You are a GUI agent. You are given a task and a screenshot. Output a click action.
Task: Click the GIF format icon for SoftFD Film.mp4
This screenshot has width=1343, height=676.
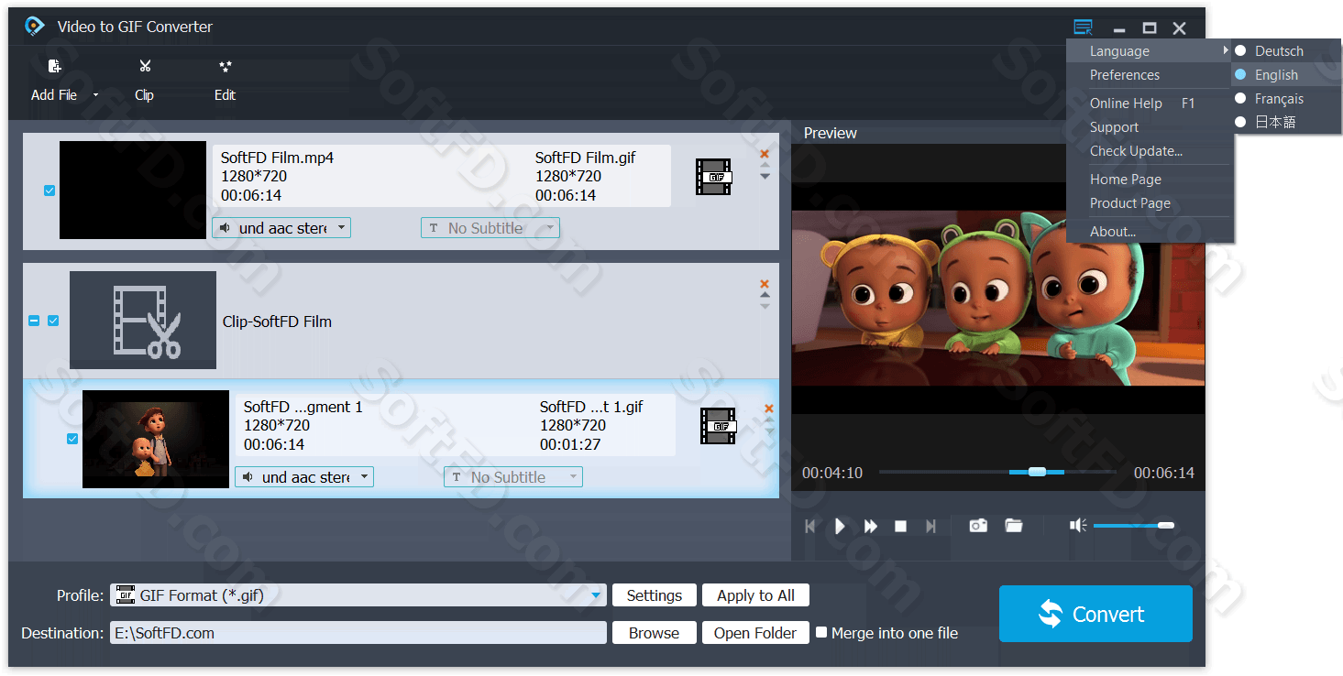713,177
